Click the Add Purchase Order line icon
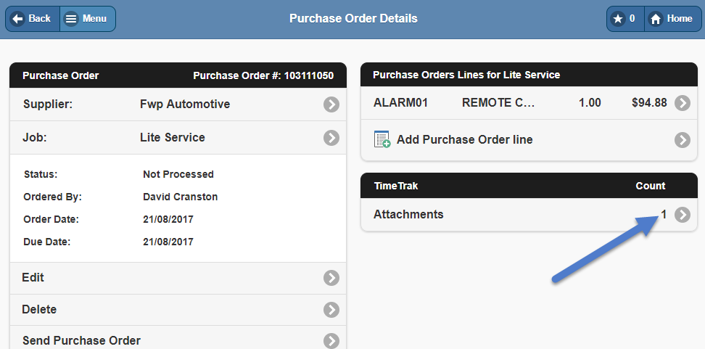The width and height of the screenshot is (705, 349). pyautogui.click(x=382, y=139)
